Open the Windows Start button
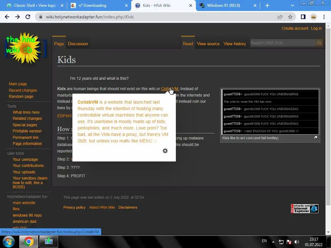The height and width of the screenshot is (248, 331). pyautogui.click(x=9, y=242)
